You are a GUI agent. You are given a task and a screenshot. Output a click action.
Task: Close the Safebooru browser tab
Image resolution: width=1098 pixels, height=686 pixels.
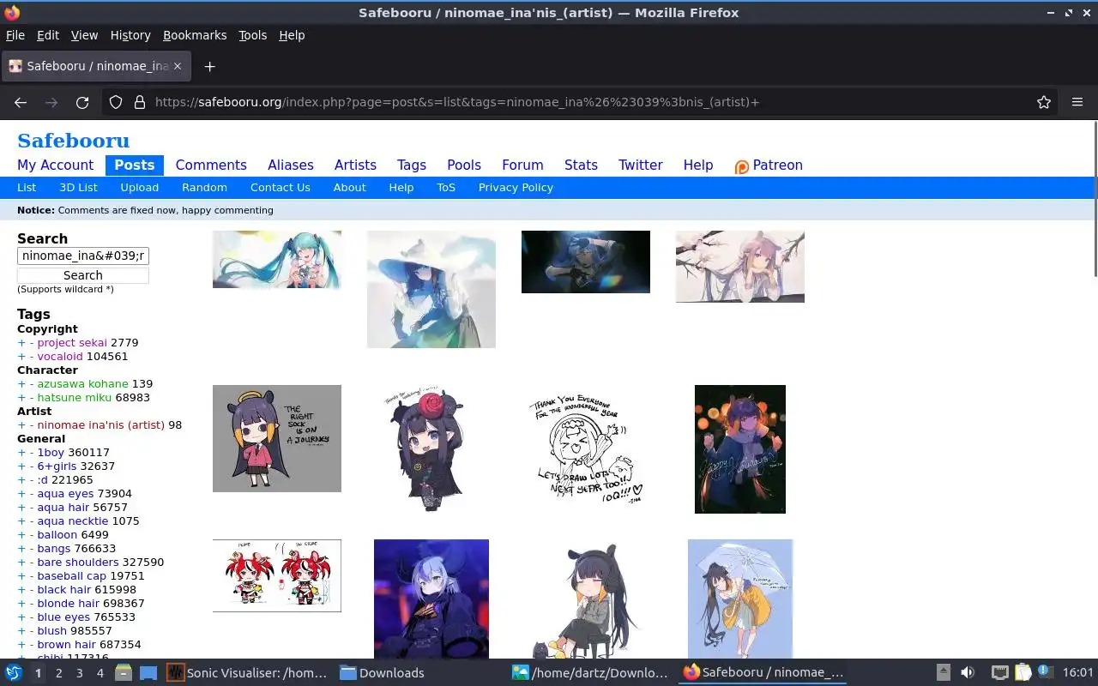click(x=178, y=66)
